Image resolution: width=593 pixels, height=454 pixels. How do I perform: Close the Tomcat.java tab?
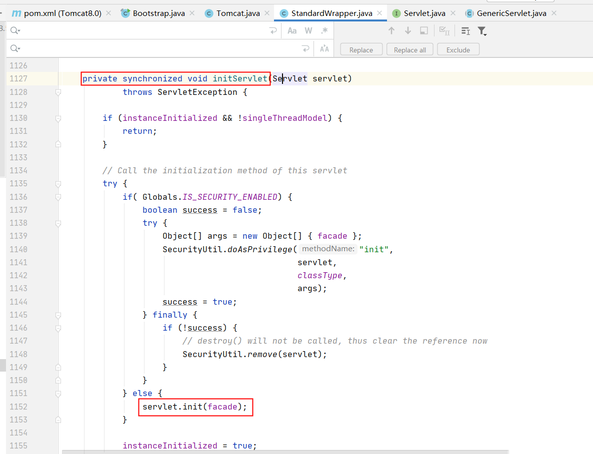click(267, 13)
